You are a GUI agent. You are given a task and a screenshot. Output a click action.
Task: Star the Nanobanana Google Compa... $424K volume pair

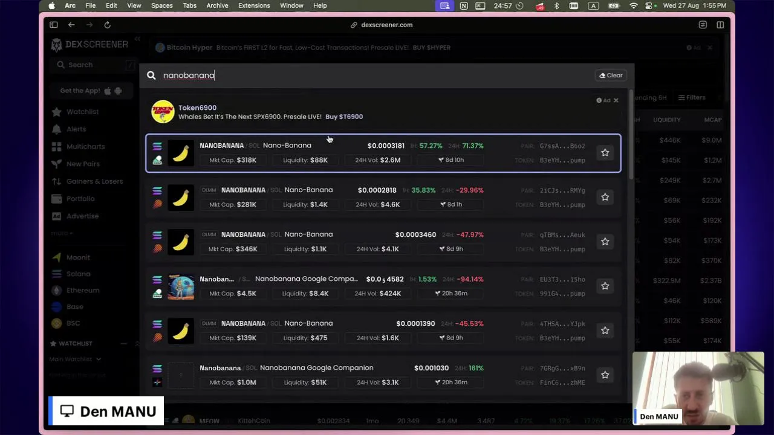(x=605, y=286)
